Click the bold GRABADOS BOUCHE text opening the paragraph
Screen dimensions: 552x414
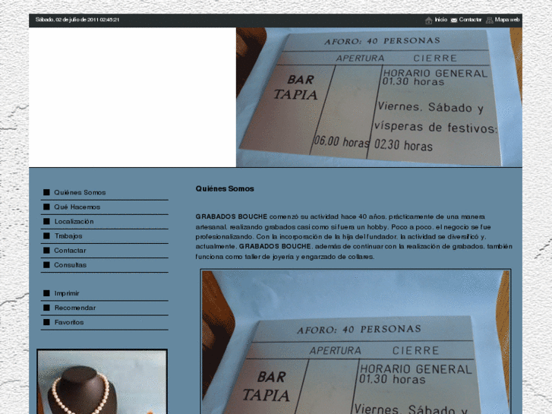[232, 216]
